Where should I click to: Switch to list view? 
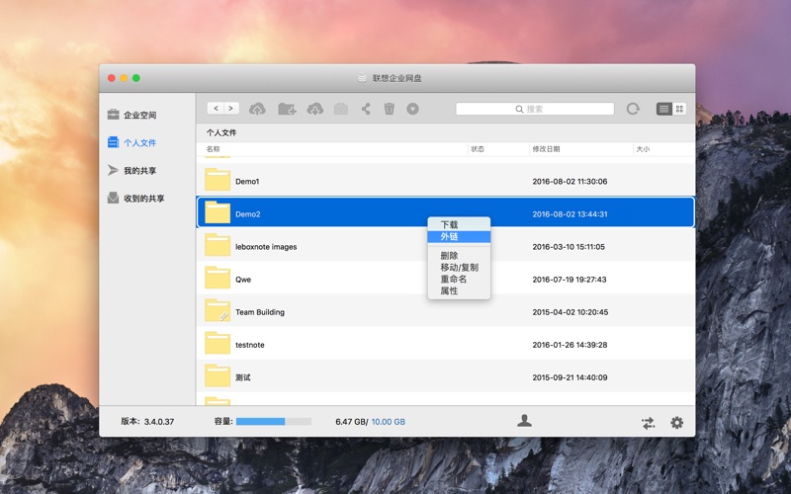point(663,109)
